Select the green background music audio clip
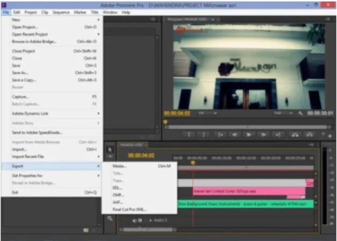Image resolution: width=337 pixels, height=241 pixels. coord(246,204)
